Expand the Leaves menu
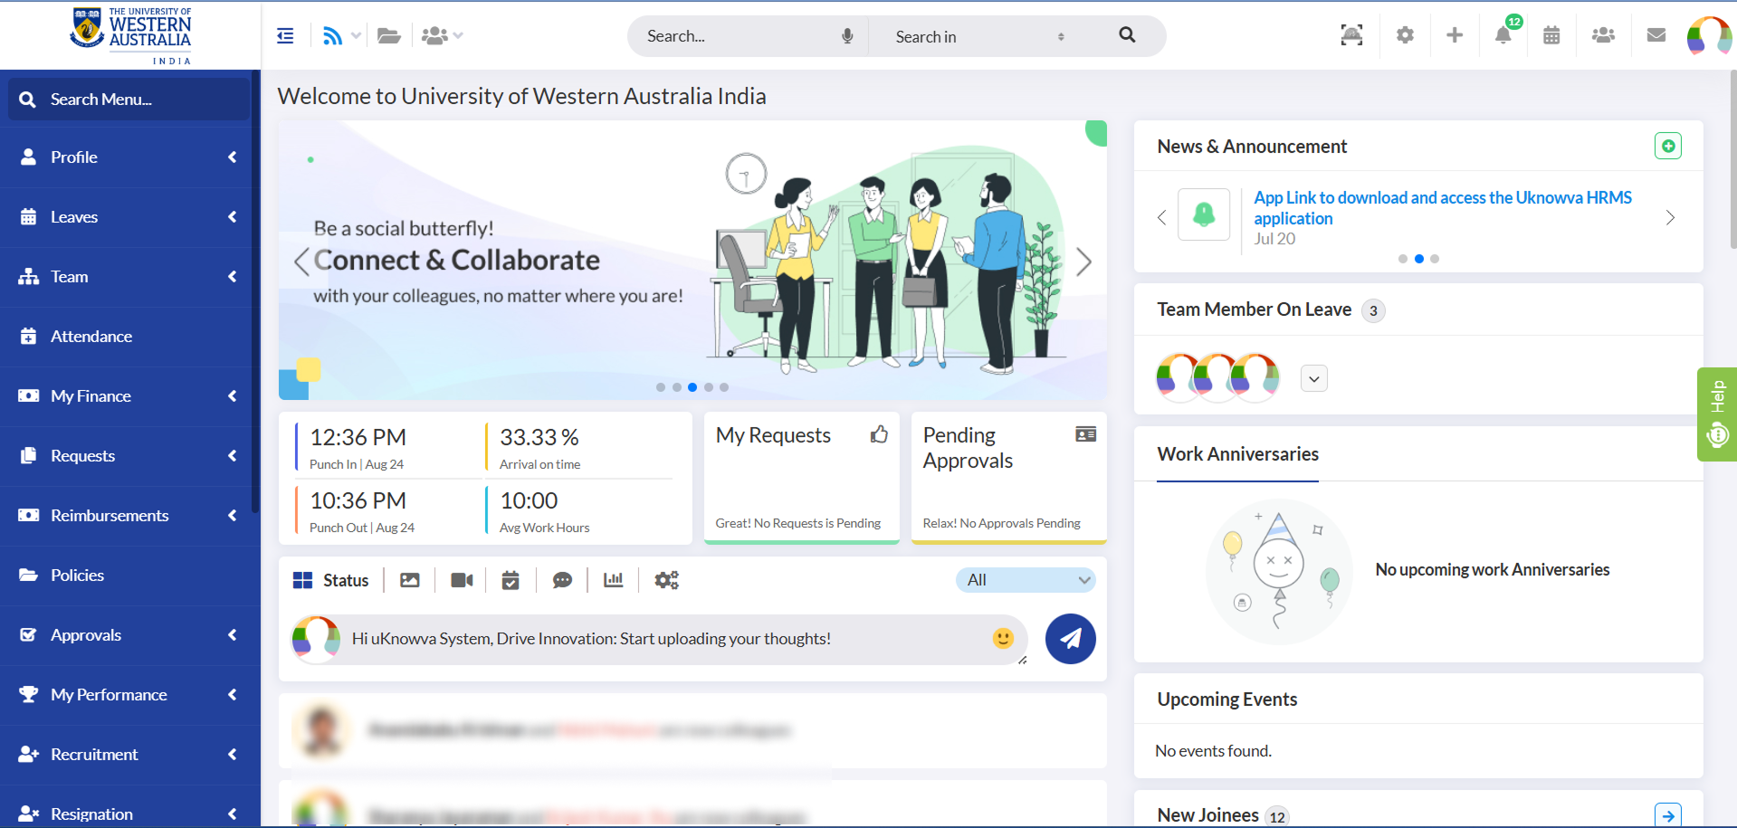1737x828 pixels. tap(130, 217)
